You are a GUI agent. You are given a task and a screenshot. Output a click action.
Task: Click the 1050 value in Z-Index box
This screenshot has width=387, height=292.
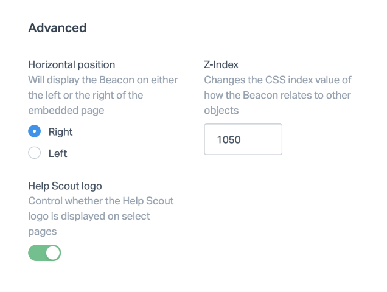pyautogui.click(x=229, y=139)
